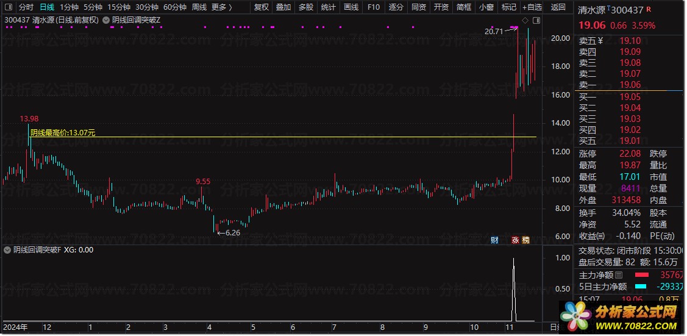This screenshot has height=336, width=687.
Task: Click the red 主力净额 color bar
Action: click(x=642, y=275)
